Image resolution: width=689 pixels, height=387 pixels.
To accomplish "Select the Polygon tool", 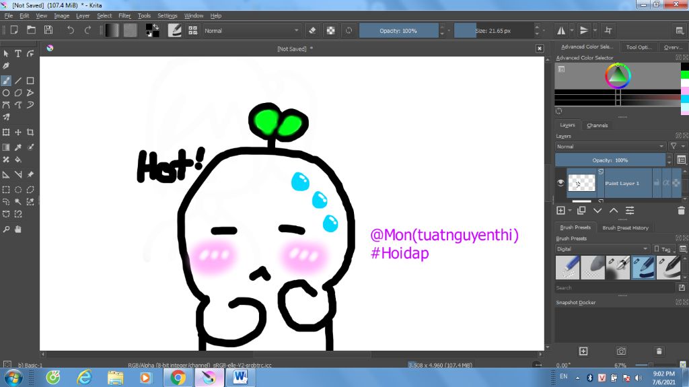I will (x=18, y=93).
